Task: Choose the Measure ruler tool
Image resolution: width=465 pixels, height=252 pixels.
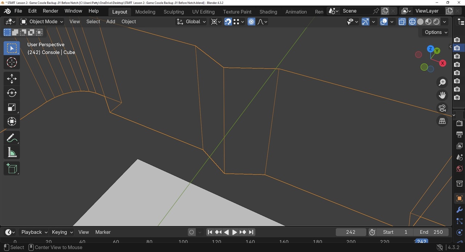Action: point(12,152)
